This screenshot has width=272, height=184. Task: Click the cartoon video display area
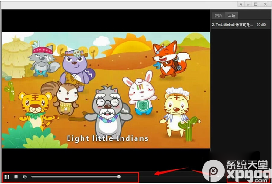pyautogui.click(x=106, y=90)
